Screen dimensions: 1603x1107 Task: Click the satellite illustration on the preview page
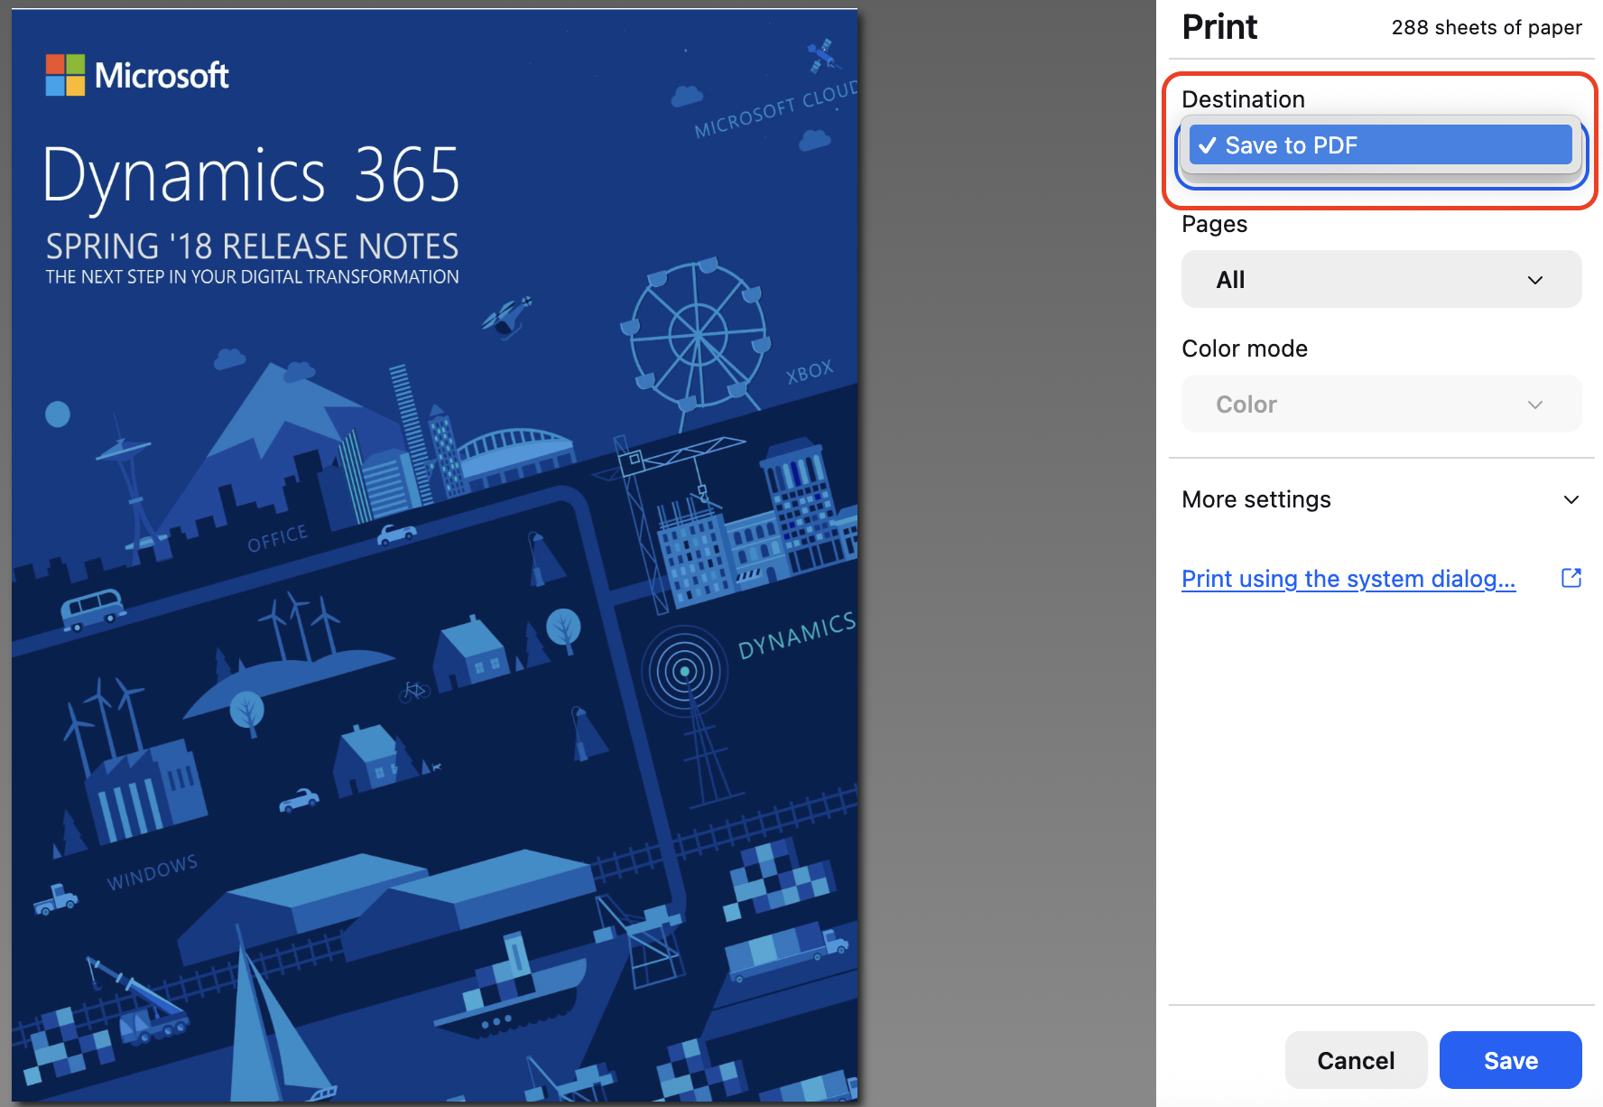click(x=822, y=56)
